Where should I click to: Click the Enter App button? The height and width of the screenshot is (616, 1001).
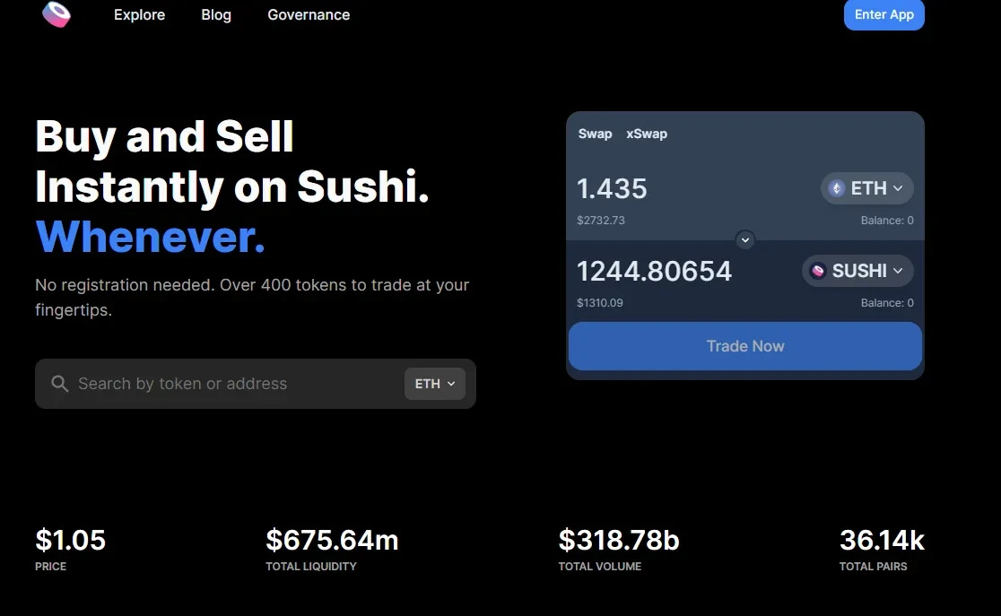tap(883, 14)
